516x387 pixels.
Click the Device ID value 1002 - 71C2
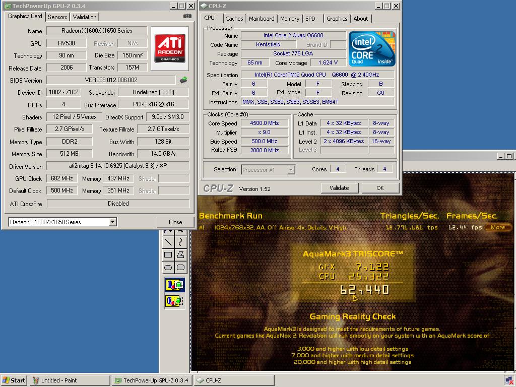pos(64,92)
